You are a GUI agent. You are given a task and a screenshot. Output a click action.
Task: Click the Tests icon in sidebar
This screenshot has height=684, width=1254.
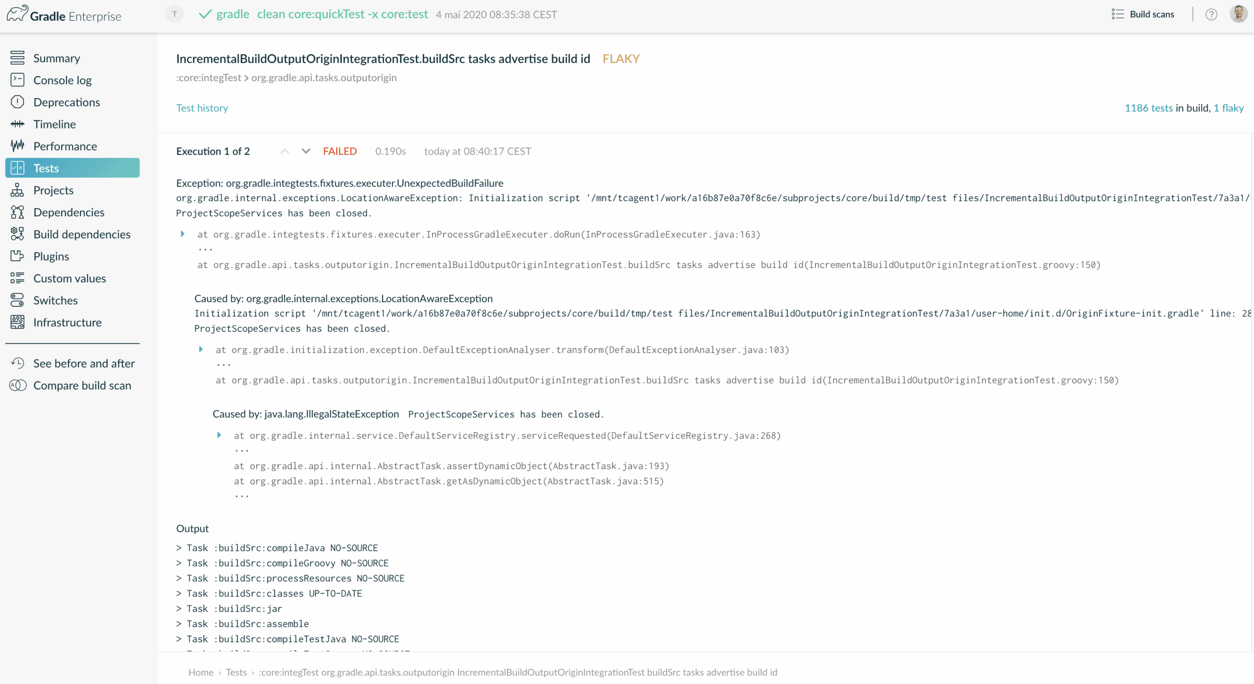coord(17,168)
